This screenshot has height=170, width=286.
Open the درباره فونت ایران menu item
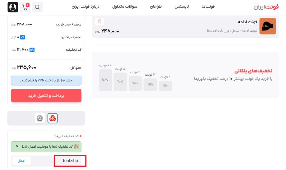click(86, 6)
